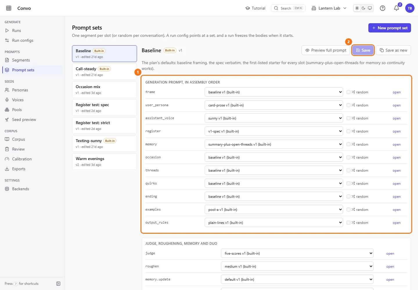The width and height of the screenshot is (418, 290).
Task: Click the Seed preview sprout icon
Action: [7, 119]
